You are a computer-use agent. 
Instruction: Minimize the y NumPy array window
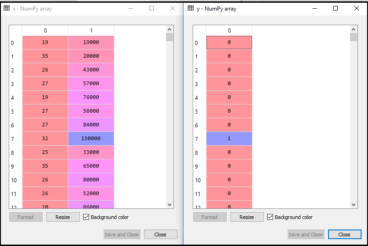(x=315, y=8)
